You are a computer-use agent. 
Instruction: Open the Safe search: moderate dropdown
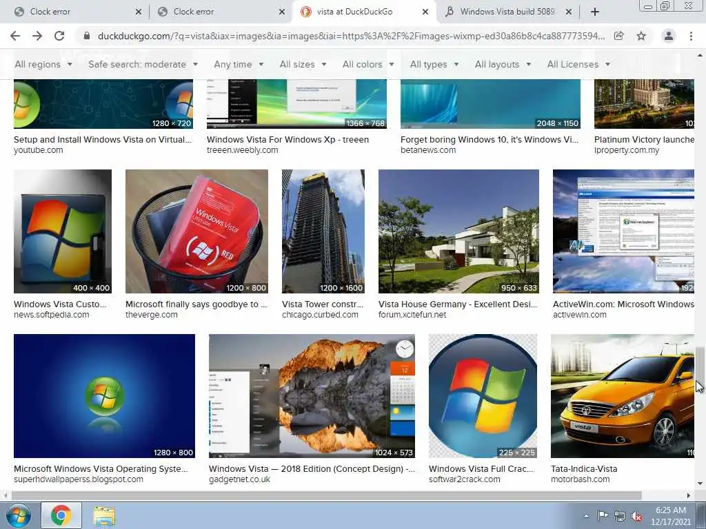click(143, 64)
